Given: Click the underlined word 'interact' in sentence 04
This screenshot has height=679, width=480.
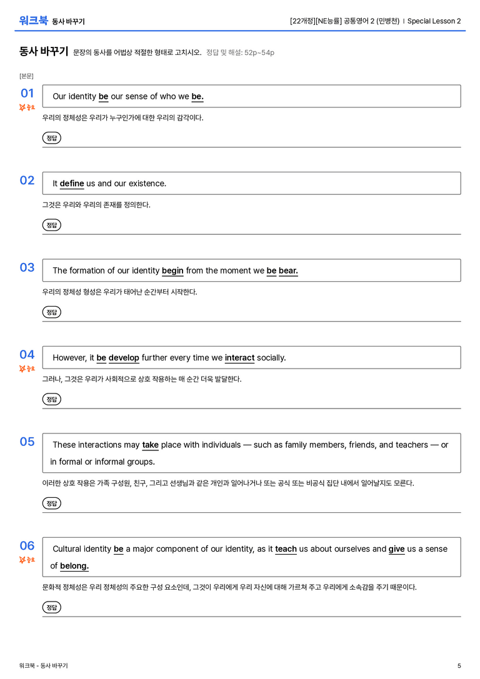Looking at the screenshot, I should [239, 358].
